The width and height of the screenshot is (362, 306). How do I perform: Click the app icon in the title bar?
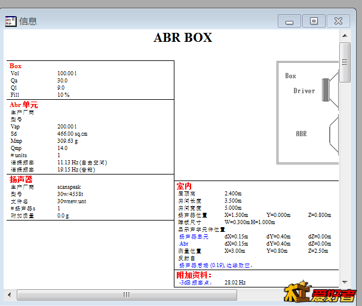tap(11, 21)
